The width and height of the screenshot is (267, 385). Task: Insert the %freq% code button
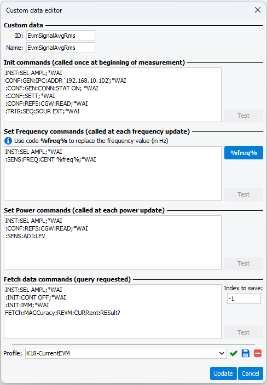(x=243, y=153)
